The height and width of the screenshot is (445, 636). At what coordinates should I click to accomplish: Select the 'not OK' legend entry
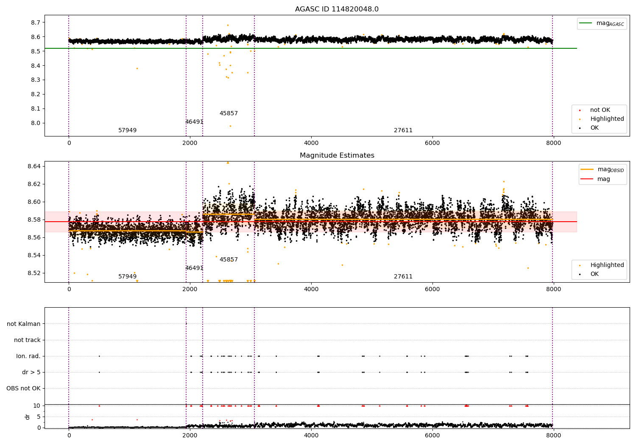600,110
